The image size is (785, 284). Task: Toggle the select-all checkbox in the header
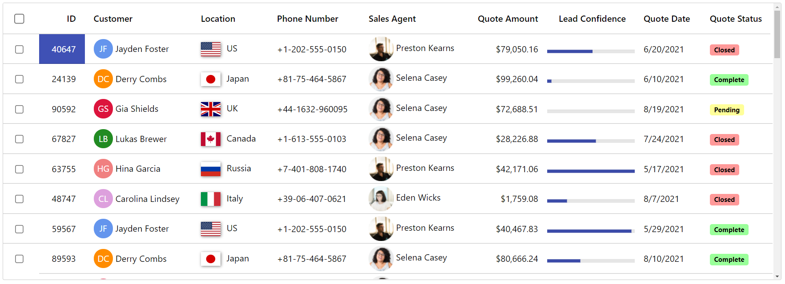coord(19,19)
